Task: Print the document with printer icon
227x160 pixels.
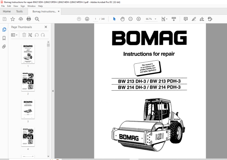Action: [29, 19]
